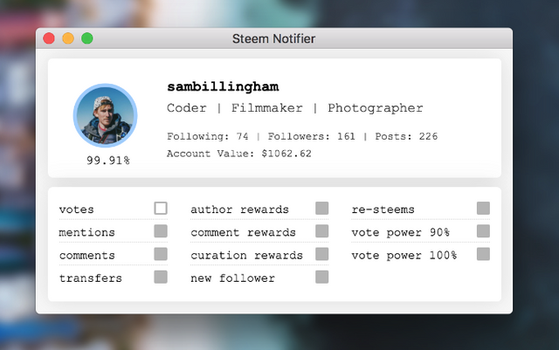Click the vote power 90% label

click(x=400, y=232)
